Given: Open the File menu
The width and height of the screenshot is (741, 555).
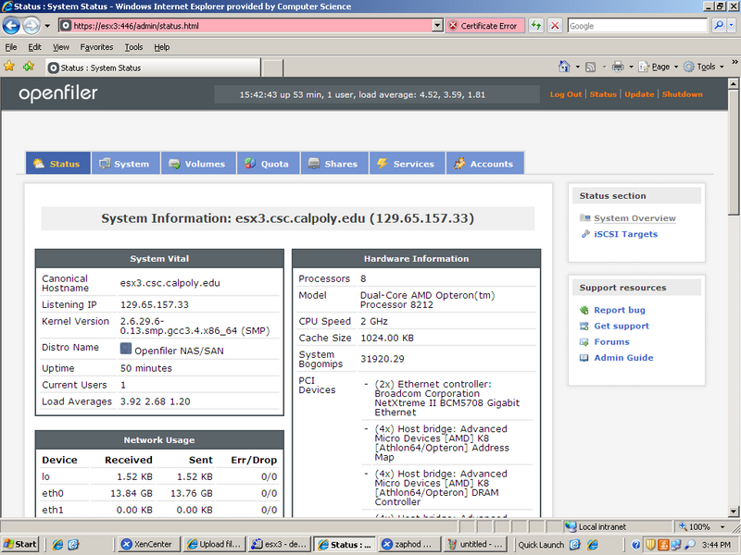Looking at the screenshot, I should 11,47.
